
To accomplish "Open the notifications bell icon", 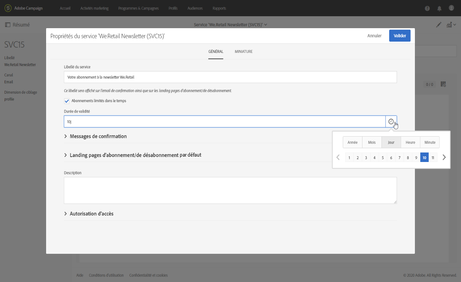I will coord(439,8).
